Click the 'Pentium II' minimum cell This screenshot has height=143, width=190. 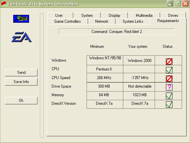tap(105, 69)
